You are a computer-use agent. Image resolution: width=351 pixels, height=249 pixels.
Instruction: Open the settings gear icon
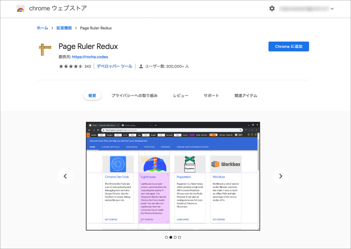click(272, 8)
